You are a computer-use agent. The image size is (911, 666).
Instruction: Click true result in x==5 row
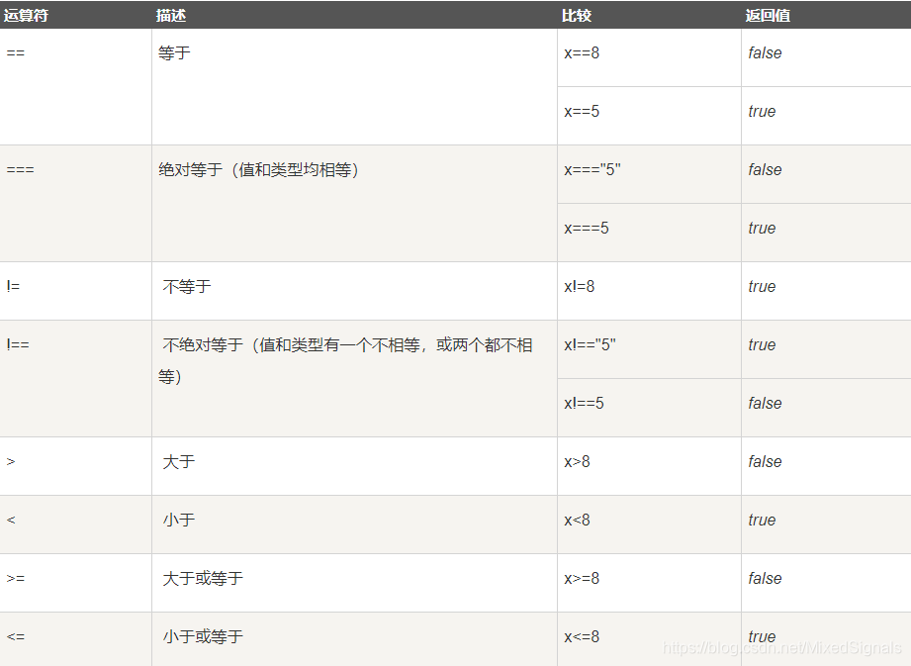coord(826,116)
